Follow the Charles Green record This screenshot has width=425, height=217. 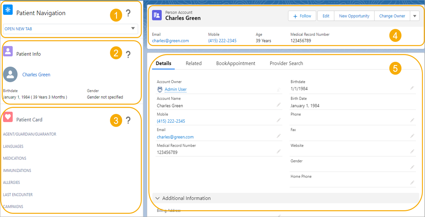[x=302, y=16]
